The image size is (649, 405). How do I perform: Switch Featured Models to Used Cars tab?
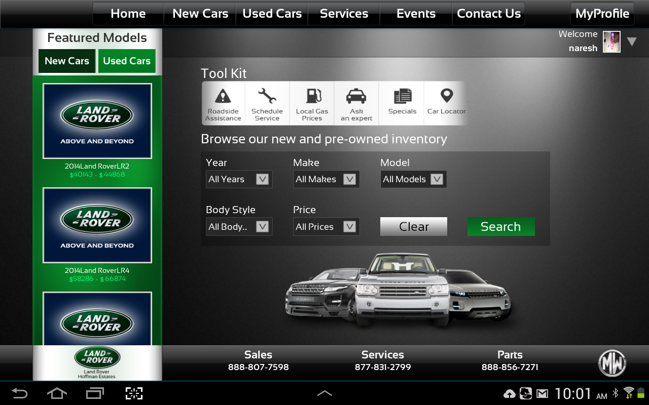tap(127, 61)
